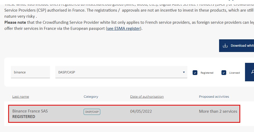254x132 pixels.
Task: Click the download arrow icon
Action: pyautogui.click(x=225, y=46)
